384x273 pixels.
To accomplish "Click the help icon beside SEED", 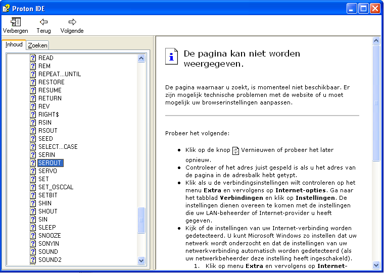I will tap(33, 139).
